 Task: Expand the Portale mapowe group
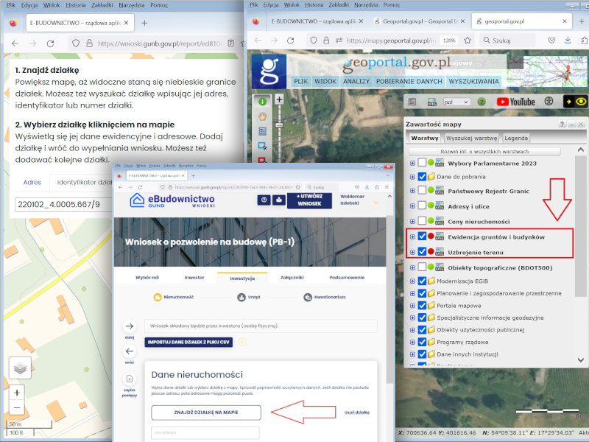pos(412,306)
